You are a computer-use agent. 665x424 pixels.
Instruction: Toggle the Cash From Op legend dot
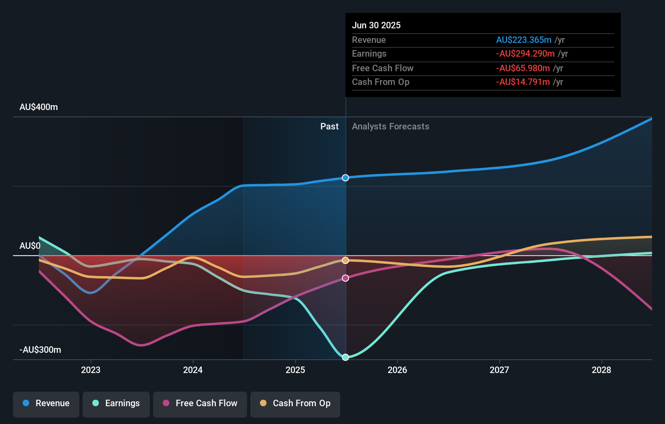point(264,403)
